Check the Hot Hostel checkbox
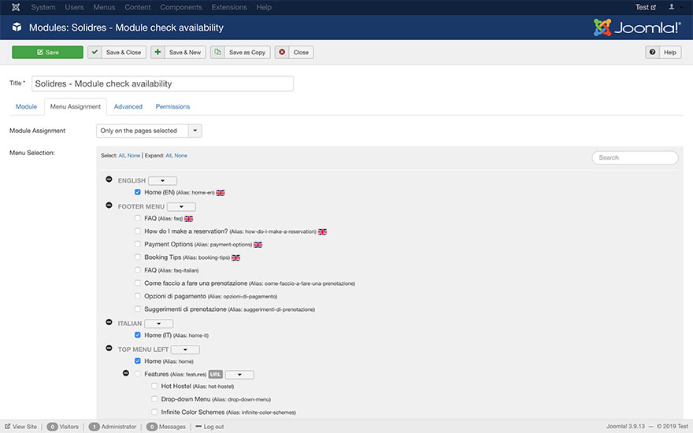 point(154,387)
